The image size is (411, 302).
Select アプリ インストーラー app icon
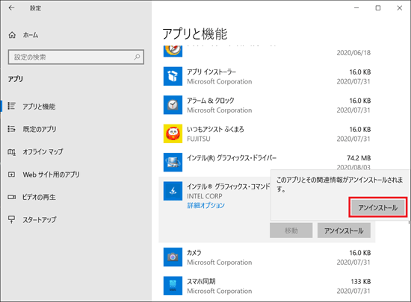tap(173, 76)
